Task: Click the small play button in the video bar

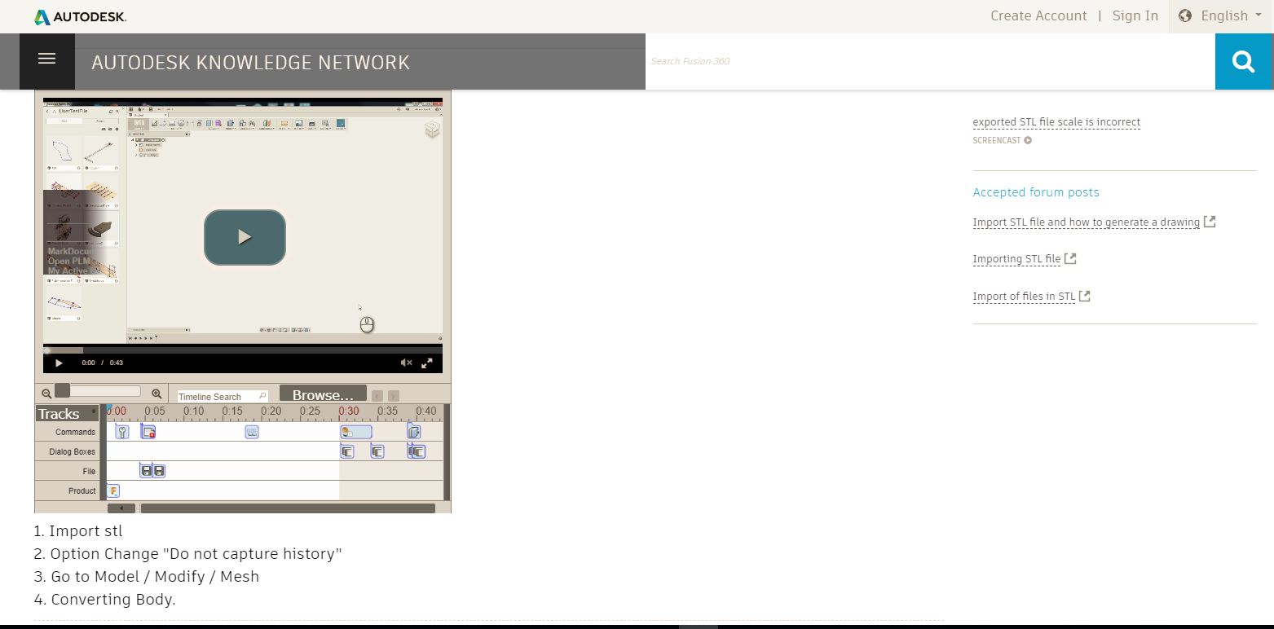Action: tap(59, 363)
